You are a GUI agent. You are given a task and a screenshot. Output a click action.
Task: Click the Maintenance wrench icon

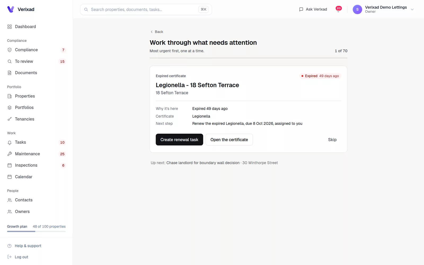[x=10, y=154]
